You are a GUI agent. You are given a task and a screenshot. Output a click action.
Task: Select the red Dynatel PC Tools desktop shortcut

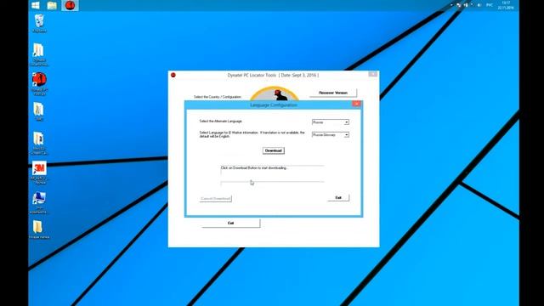click(x=39, y=83)
